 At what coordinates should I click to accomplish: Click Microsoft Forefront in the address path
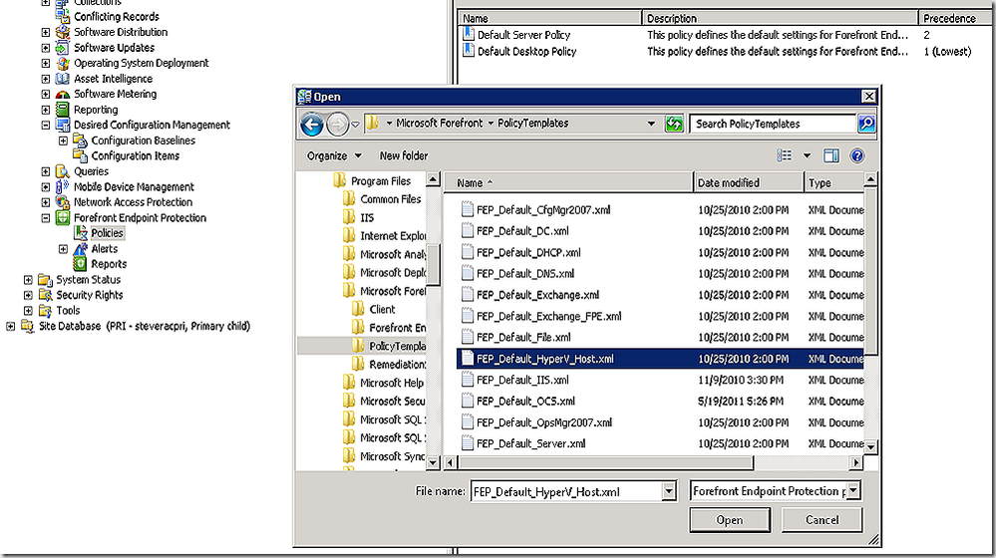(x=439, y=124)
